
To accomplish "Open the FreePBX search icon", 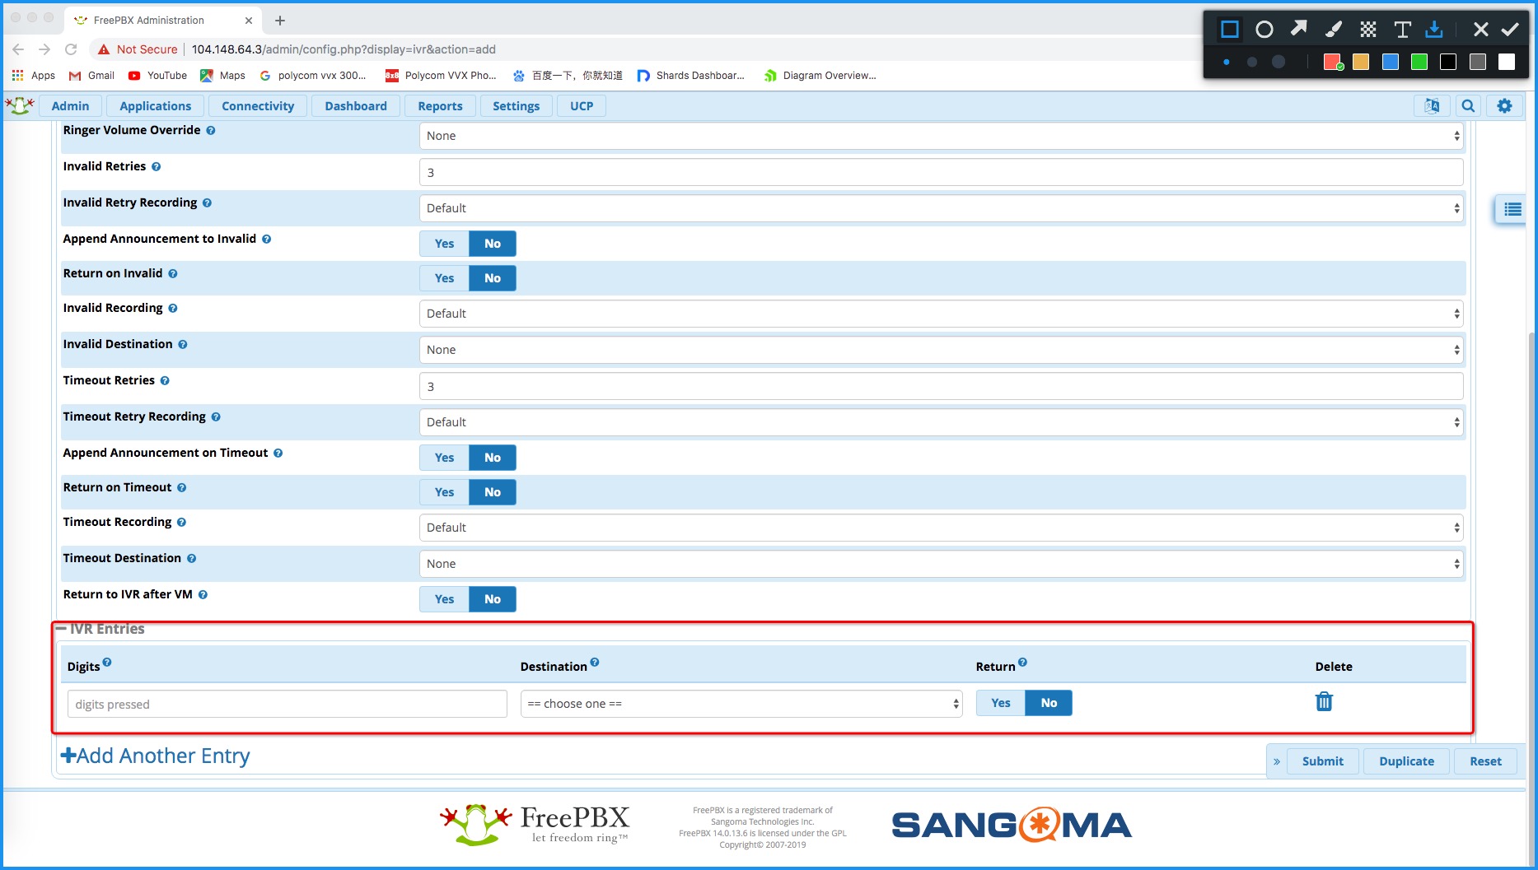I will point(1468,106).
